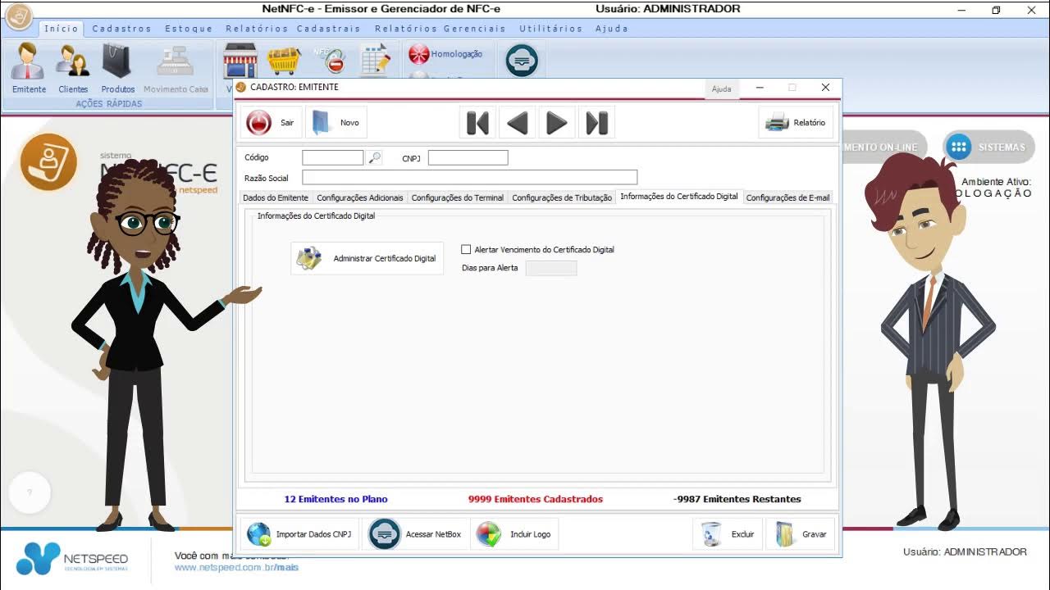
Task: Create a new record with Novo
Action: [336, 123]
